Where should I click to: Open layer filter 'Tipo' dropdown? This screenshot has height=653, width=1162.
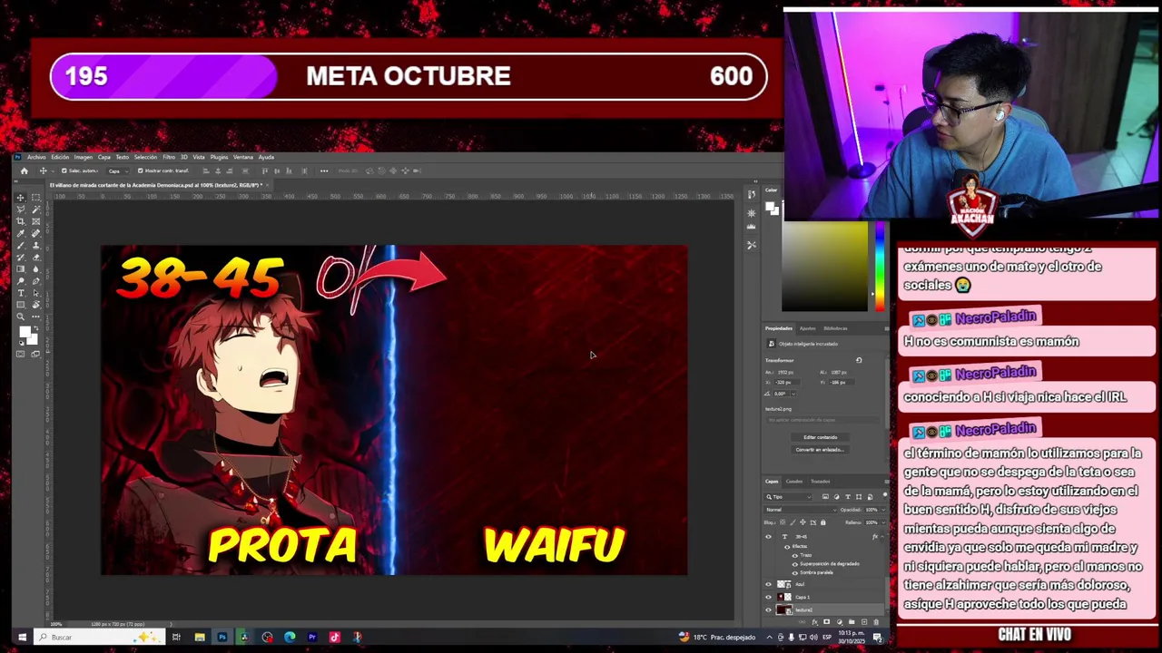click(788, 497)
